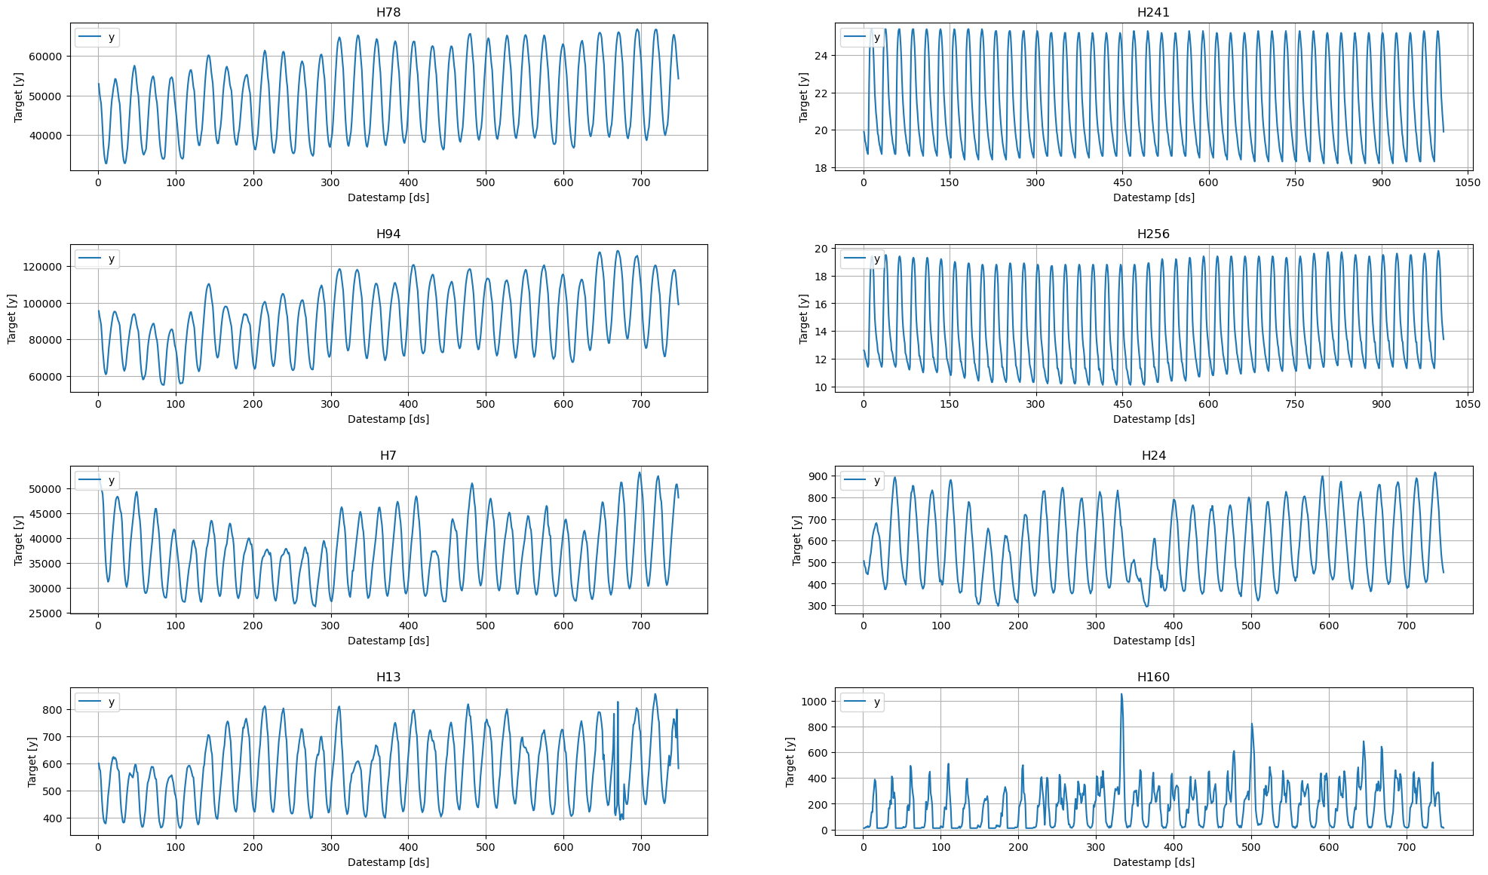1488x875 pixels.
Task: Click the 1000 y-tick on H160
Action: pyautogui.click(x=814, y=702)
